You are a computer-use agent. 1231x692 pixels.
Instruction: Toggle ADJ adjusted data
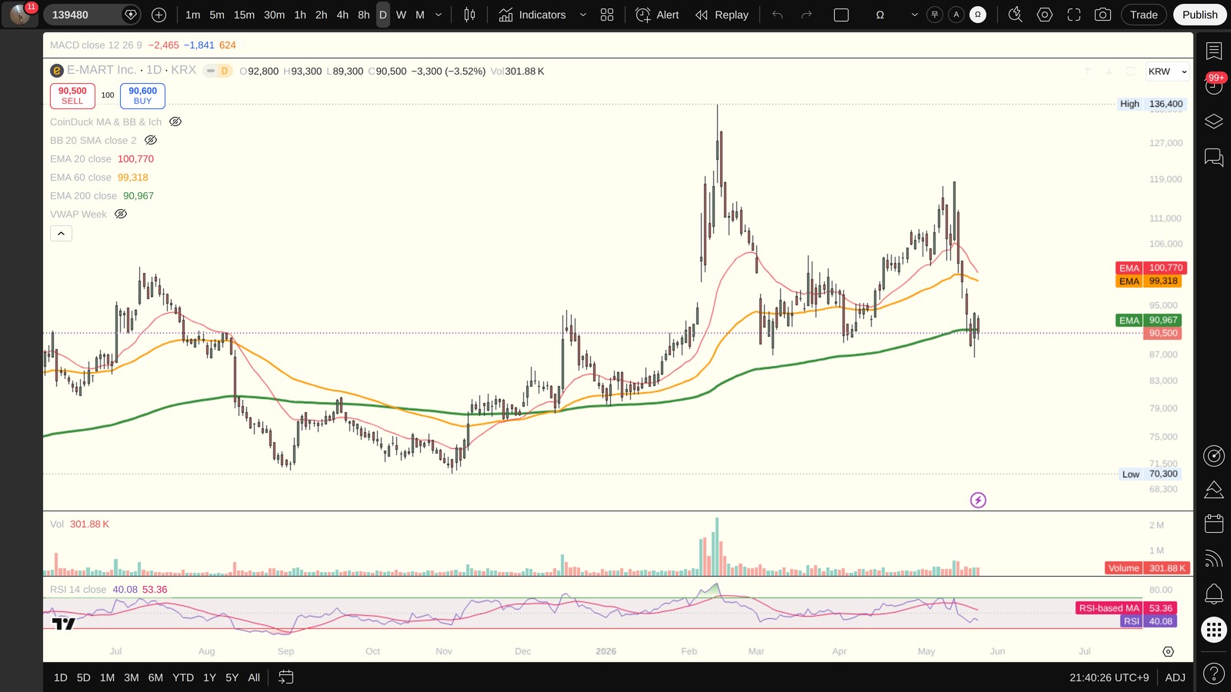click(x=1175, y=677)
